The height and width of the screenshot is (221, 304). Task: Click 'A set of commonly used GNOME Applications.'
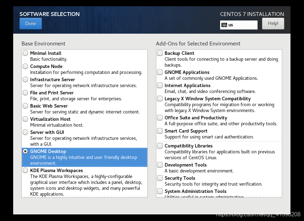(x=211, y=78)
